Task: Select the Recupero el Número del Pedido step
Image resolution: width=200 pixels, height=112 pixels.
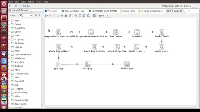Action: pos(91,32)
